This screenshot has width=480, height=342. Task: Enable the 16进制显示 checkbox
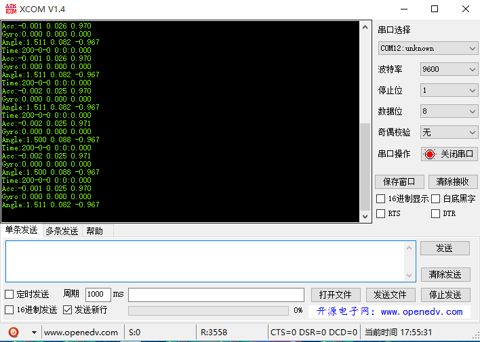[380, 199]
